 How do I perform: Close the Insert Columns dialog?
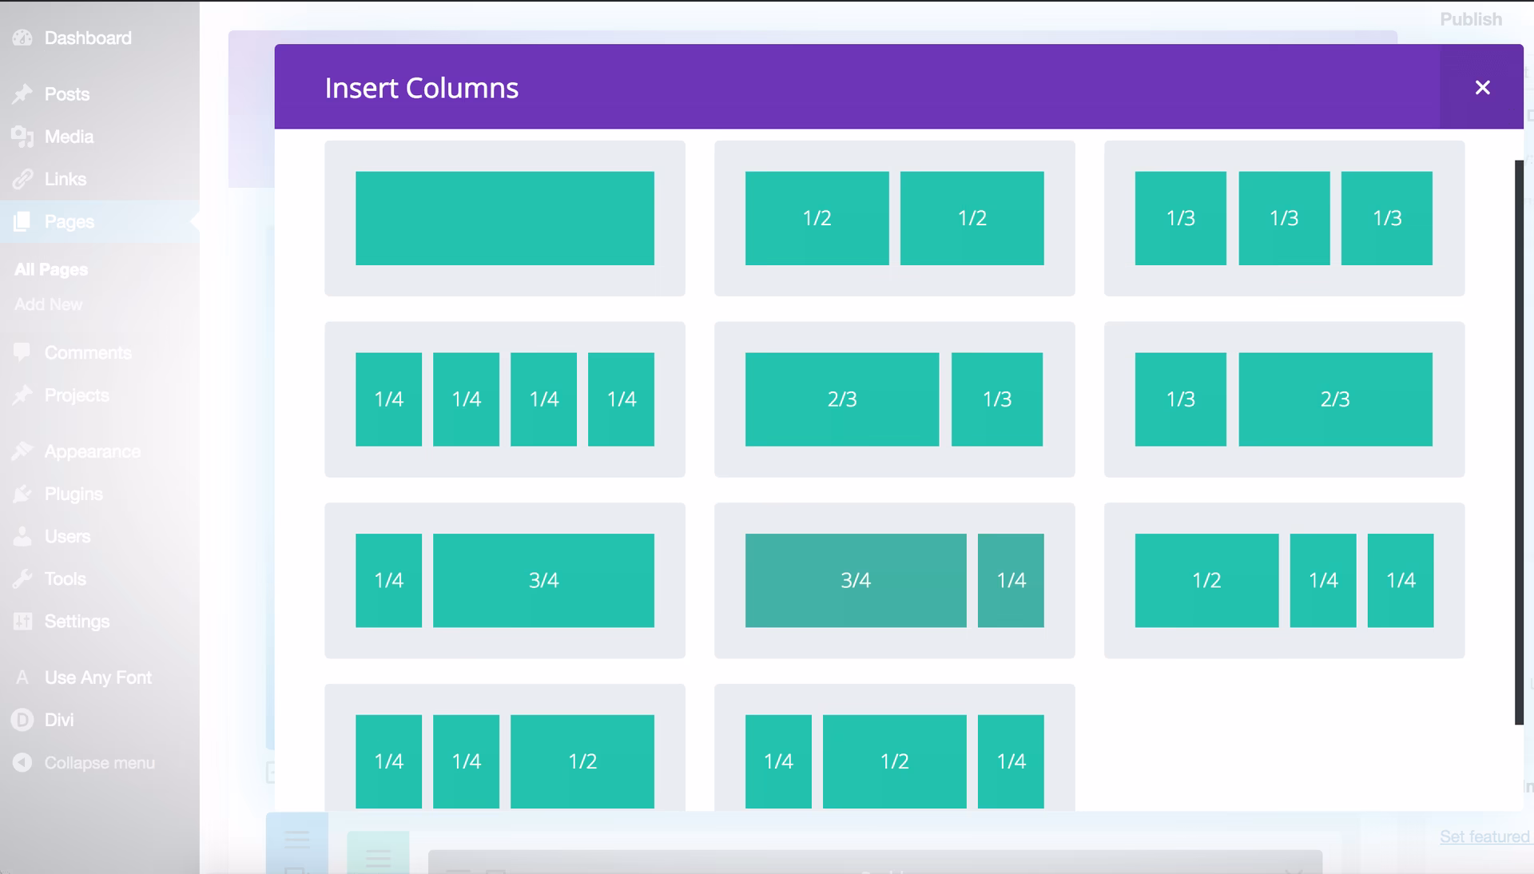pos(1482,87)
